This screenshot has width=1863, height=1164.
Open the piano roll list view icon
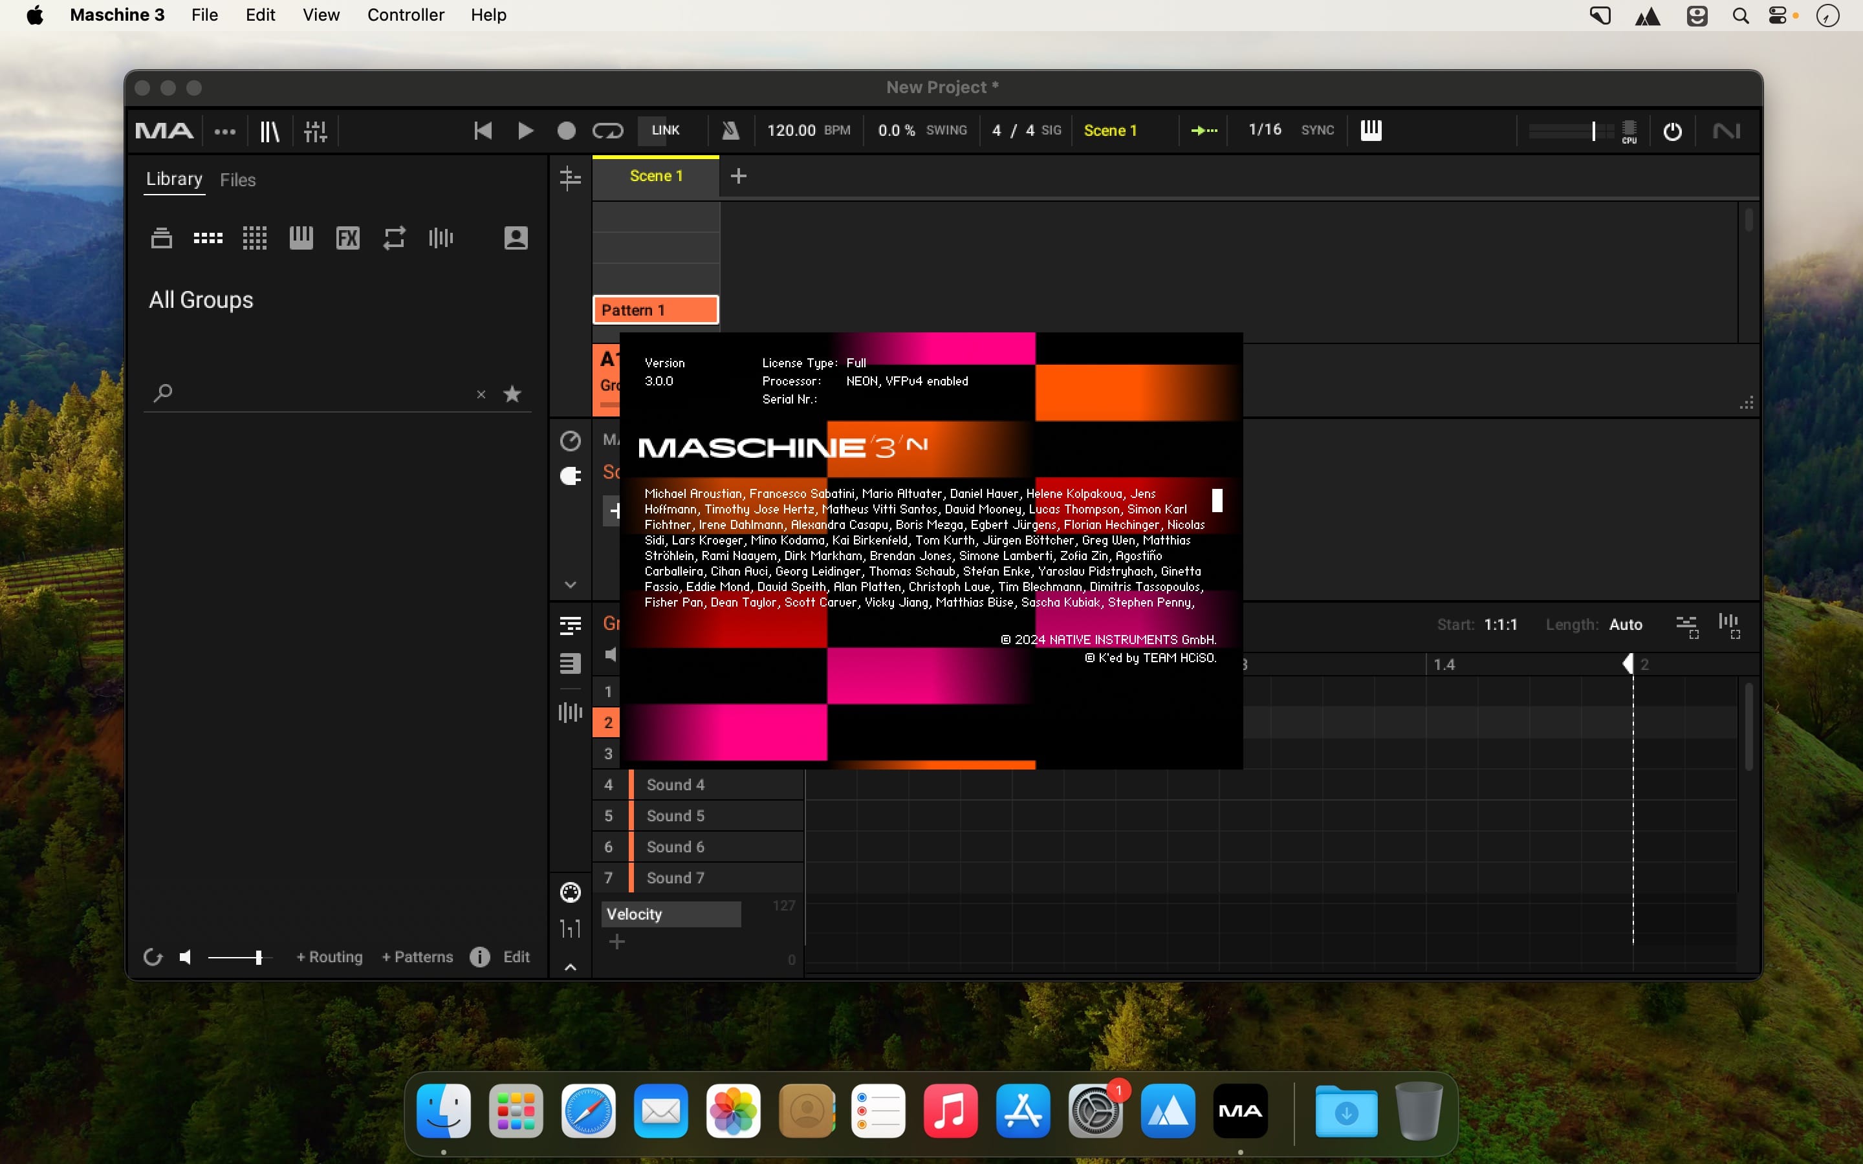(571, 663)
